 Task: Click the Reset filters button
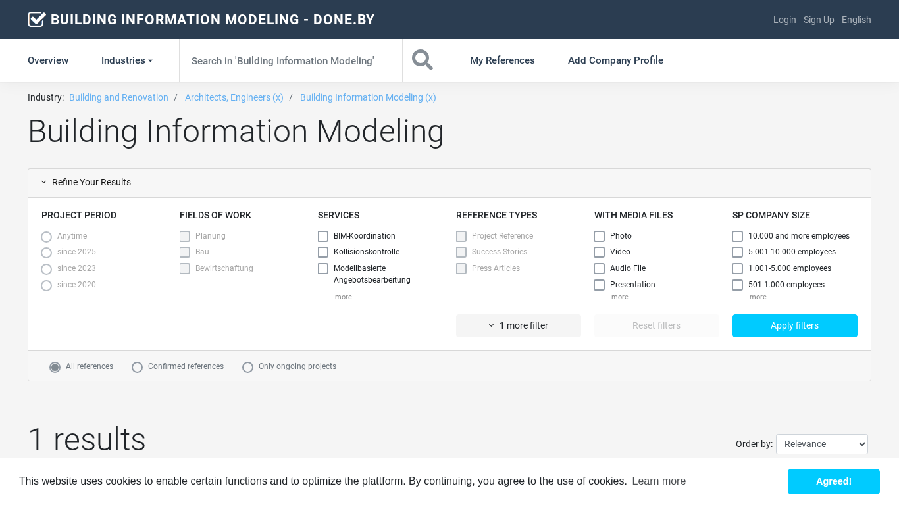point(657,325)
